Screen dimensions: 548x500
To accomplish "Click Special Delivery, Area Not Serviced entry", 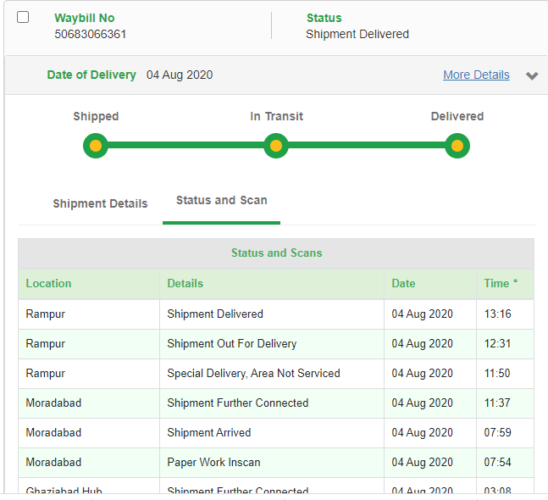I will (x=253, y=374).
